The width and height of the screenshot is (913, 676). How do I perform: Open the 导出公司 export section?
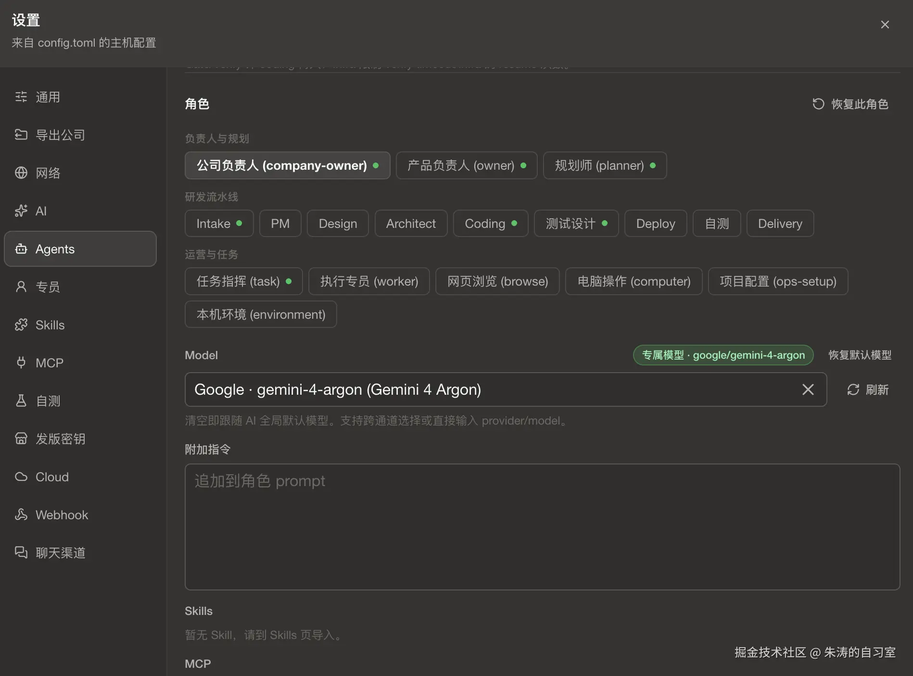click(x=80, y=135)
